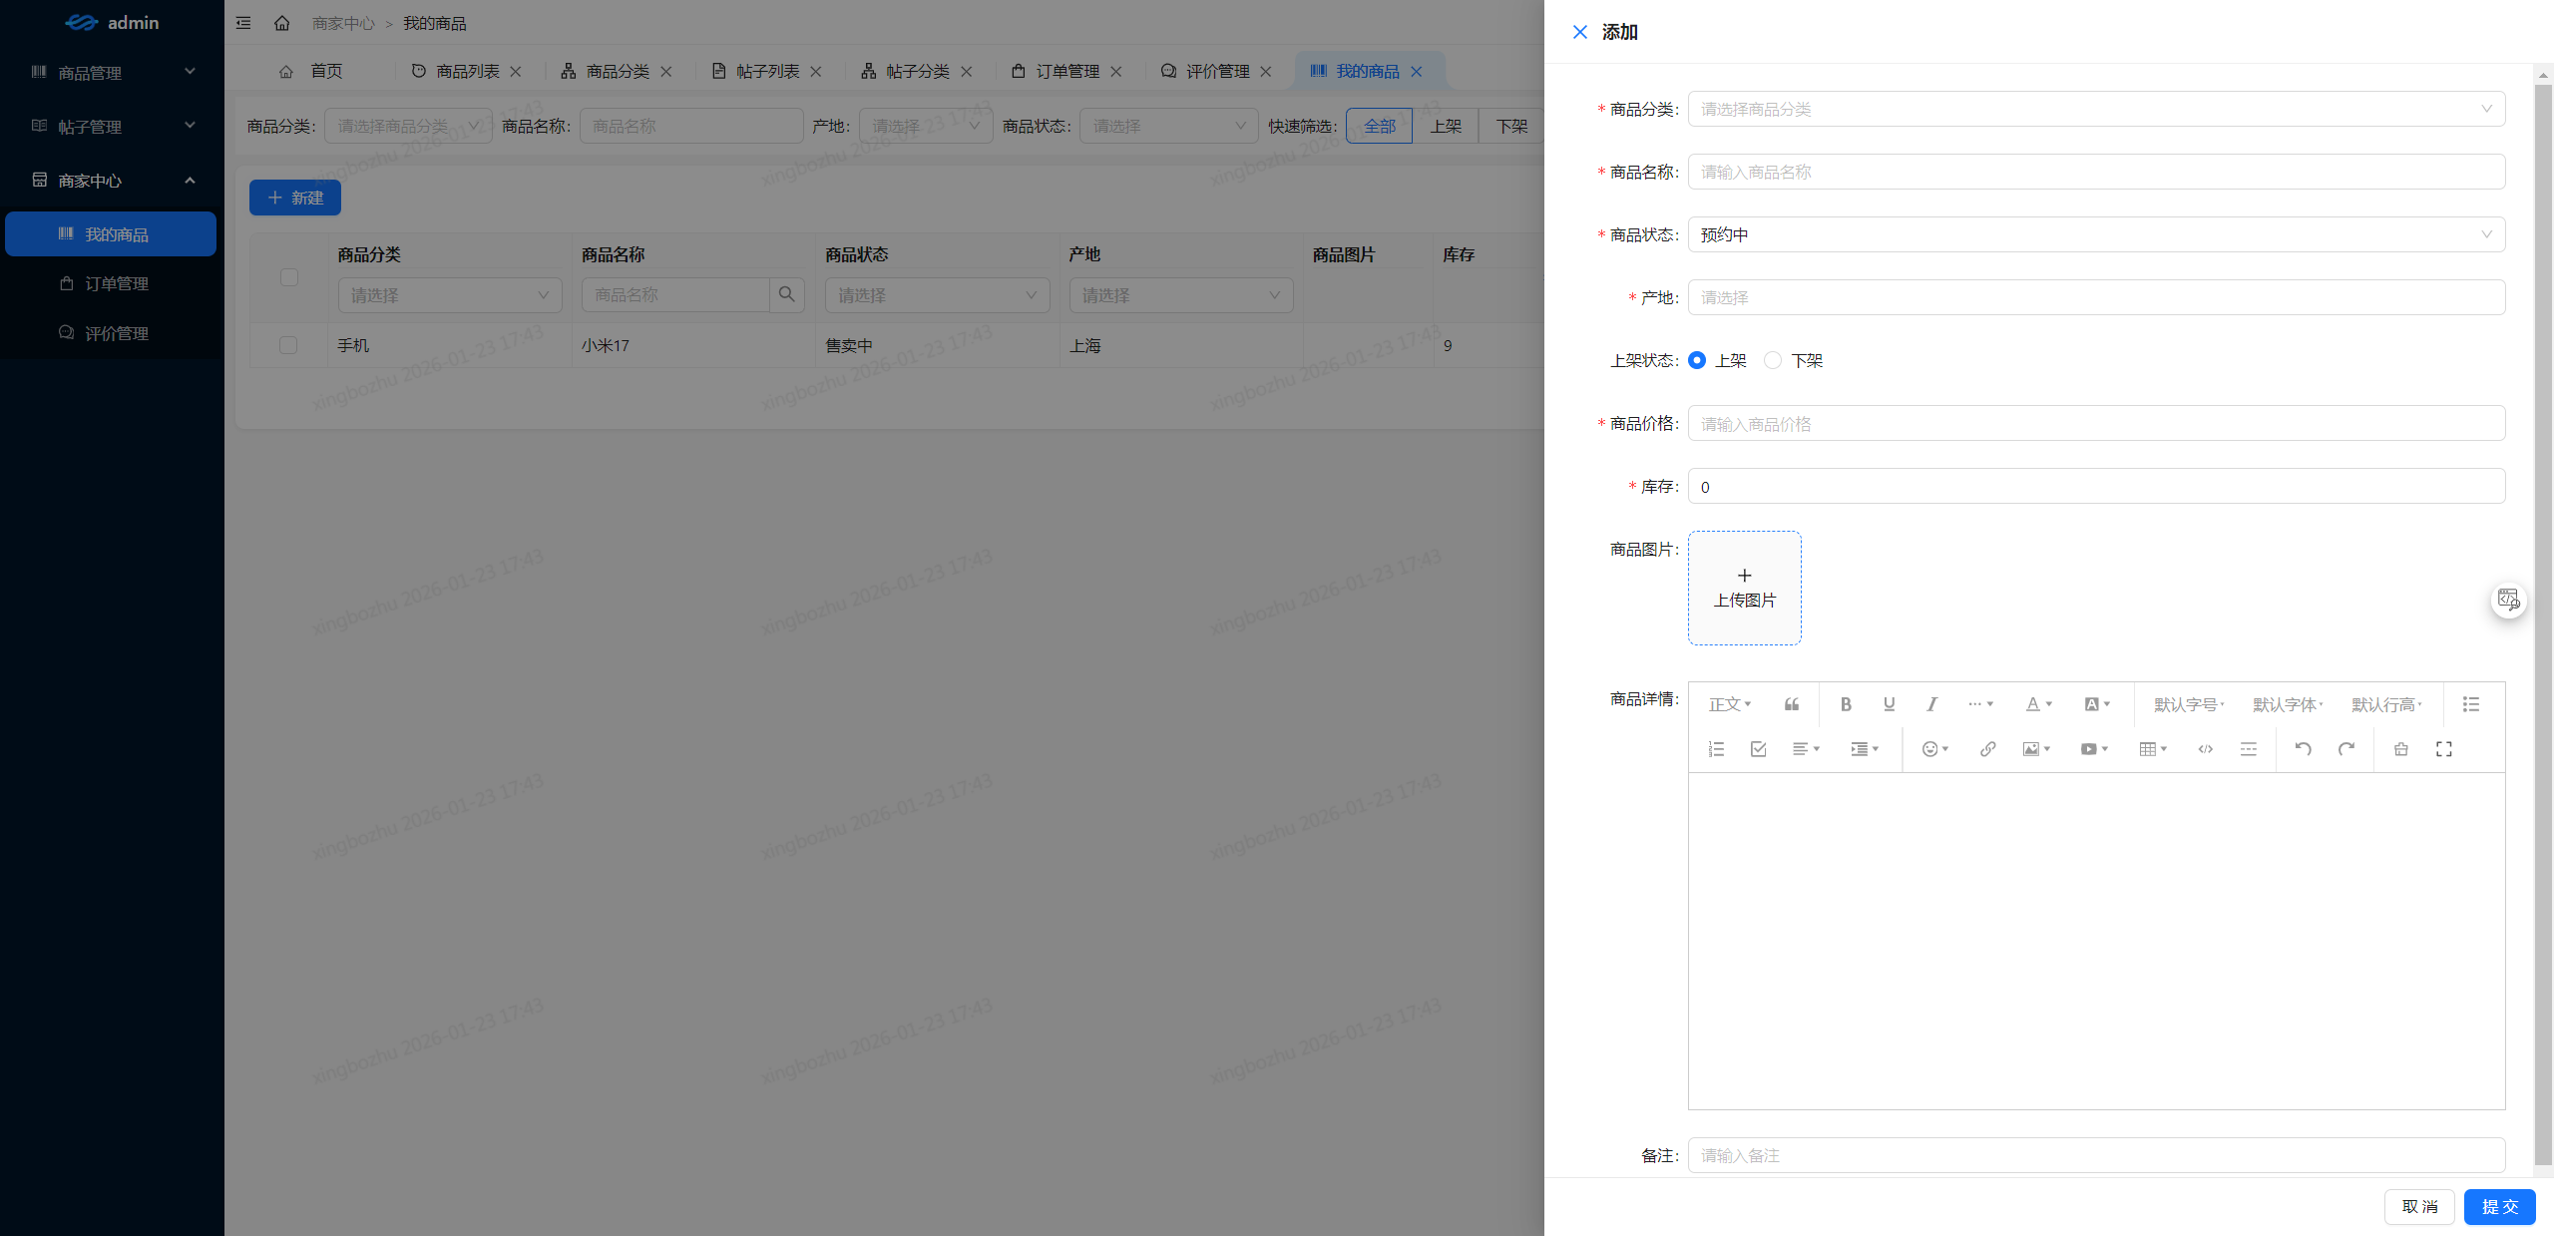Viewport: 2554px width, 1236px height.
Task: Insert a link with the link icon
Action: (x=1987, y=749)
